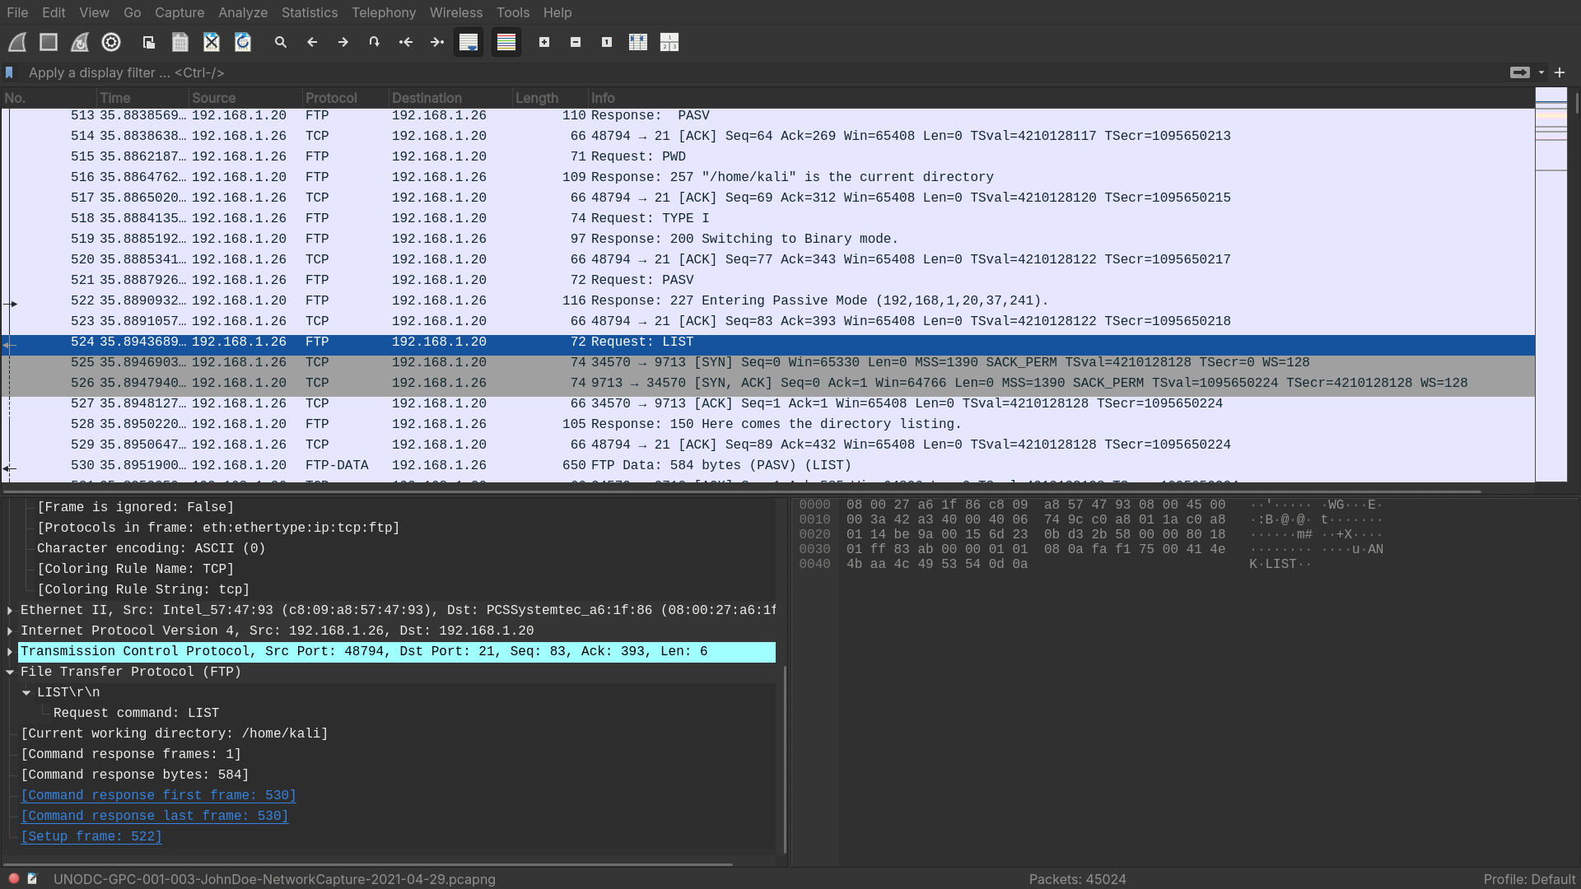
Task: Go to the previous packet in history
Action: pos(312,42)
